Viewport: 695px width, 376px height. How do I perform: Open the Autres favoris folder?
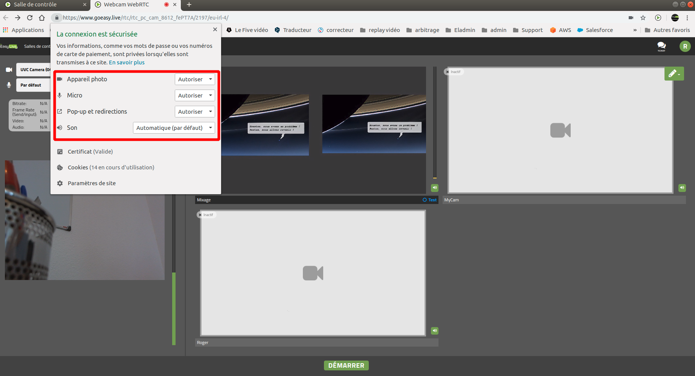(668, 30)
